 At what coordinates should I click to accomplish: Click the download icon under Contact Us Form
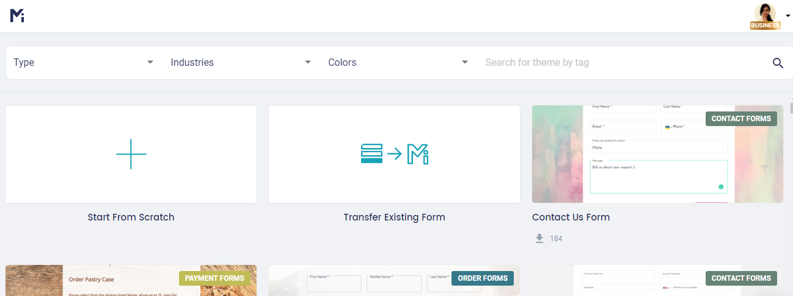click(x=539, y=239)
